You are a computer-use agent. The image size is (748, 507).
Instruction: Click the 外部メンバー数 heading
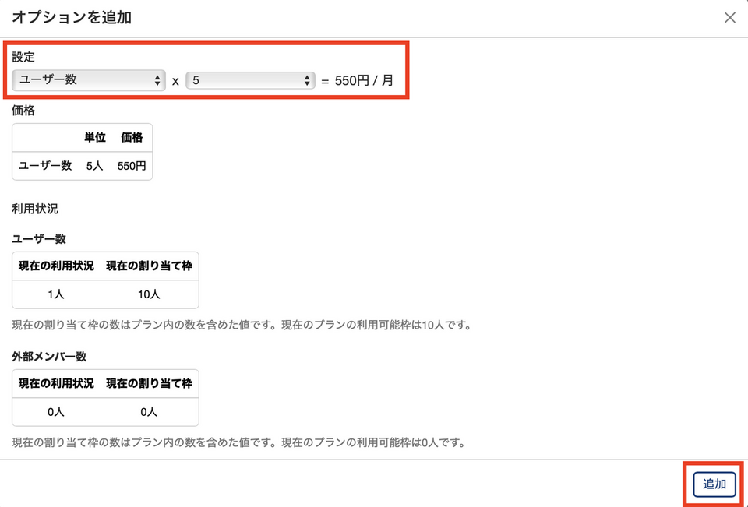click(x=49, y=356)
